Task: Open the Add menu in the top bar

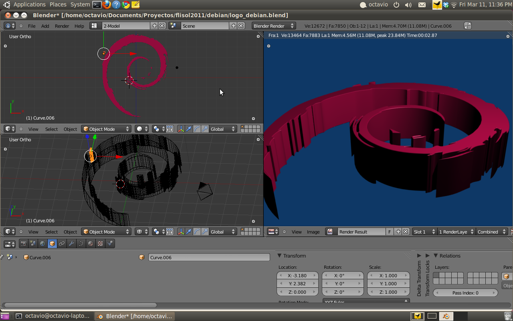Action: [x=45, y=26]
